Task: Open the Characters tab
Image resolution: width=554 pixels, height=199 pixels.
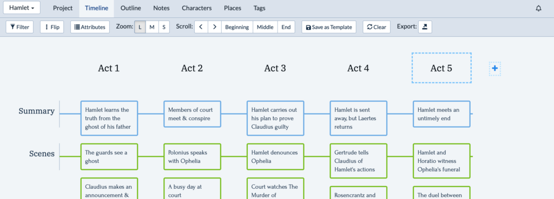Action: [197, 8]
